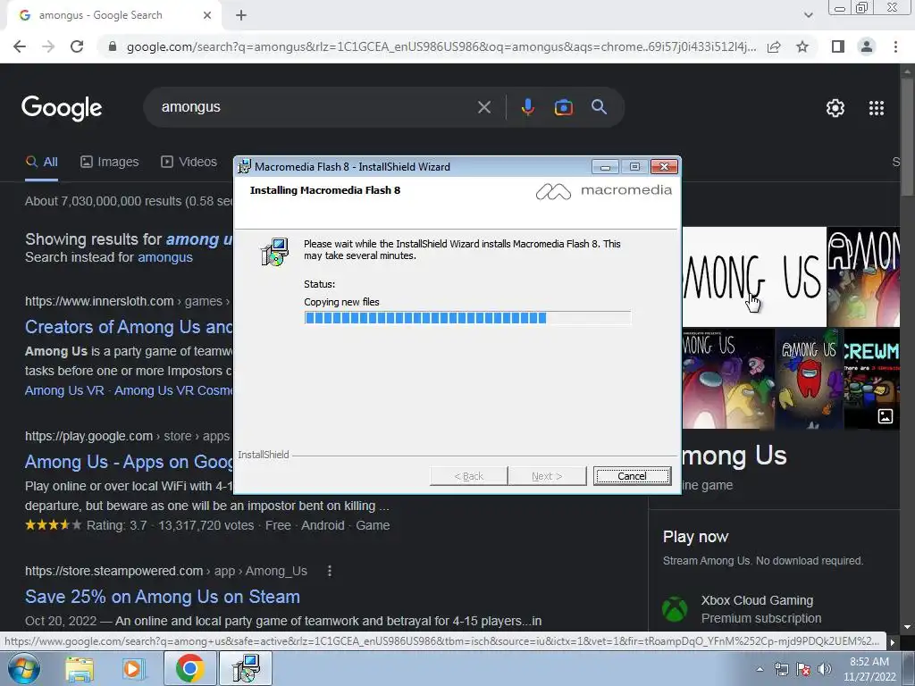Image resolution: width=915 pixels, height=686 pixels.
Task: Search instead for amongus link
Action: [165, 257]
